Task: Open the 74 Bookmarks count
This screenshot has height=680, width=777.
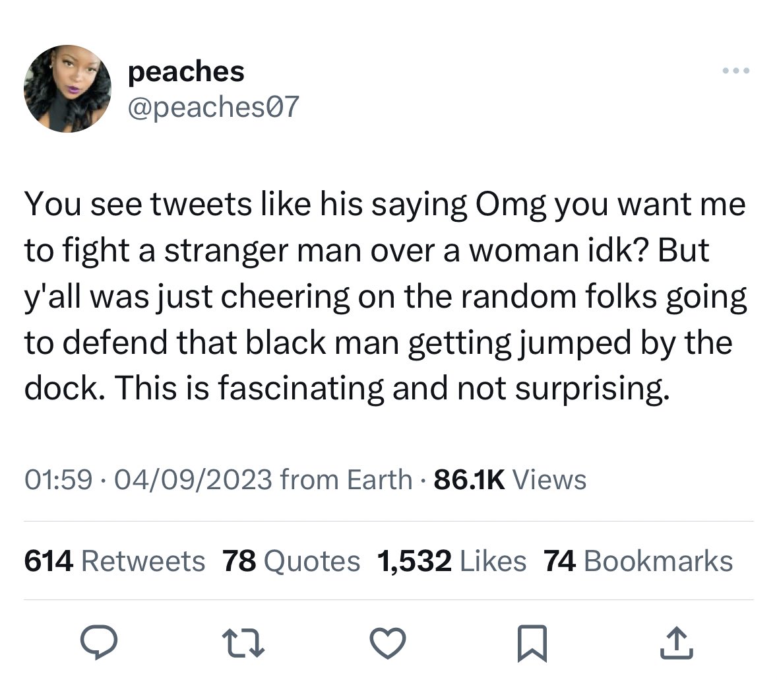Action: [x=638, y=561]
